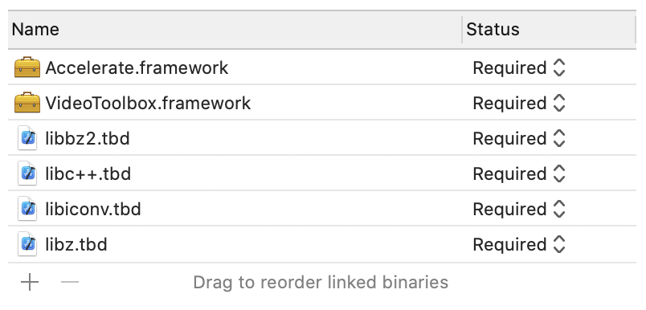Sort by the Name column header
The image size is (646, 310).
point(235,30)
